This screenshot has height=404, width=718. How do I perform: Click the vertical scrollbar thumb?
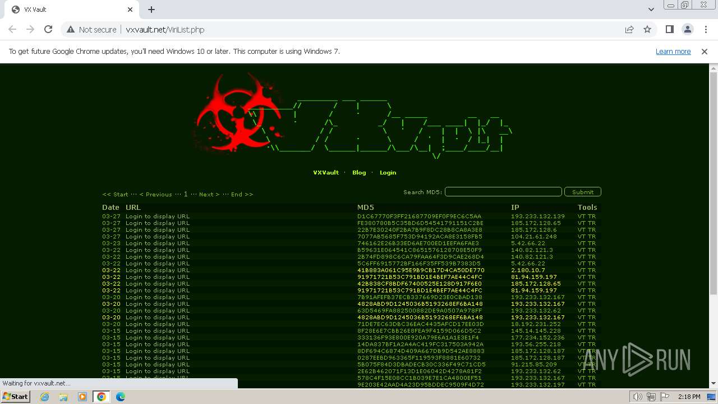pyautogui.click(x=714, y=183)
